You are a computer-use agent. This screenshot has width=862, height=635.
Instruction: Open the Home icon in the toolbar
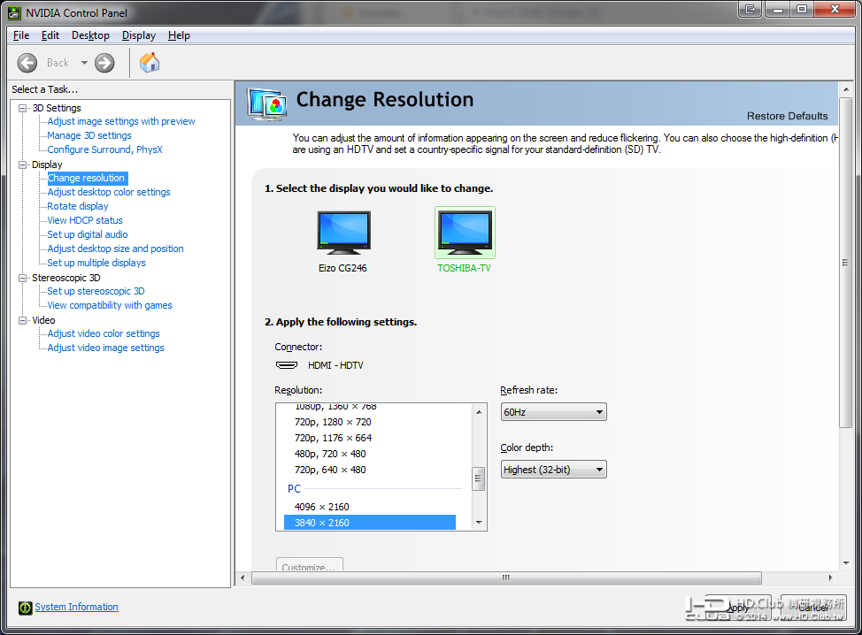tap(149, 63)
